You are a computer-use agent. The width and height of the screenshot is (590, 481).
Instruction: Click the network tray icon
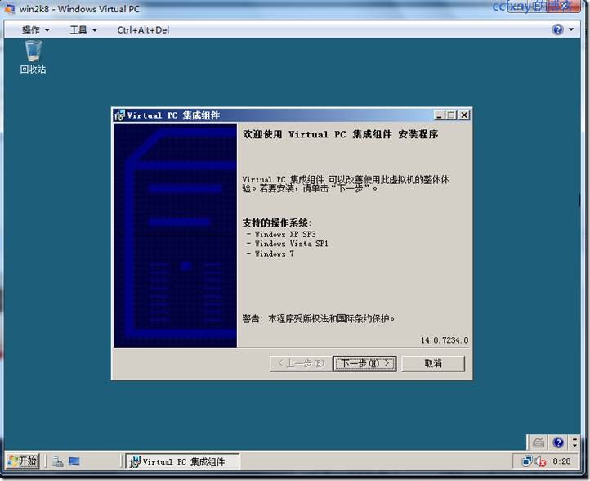[x=526, y=461]
